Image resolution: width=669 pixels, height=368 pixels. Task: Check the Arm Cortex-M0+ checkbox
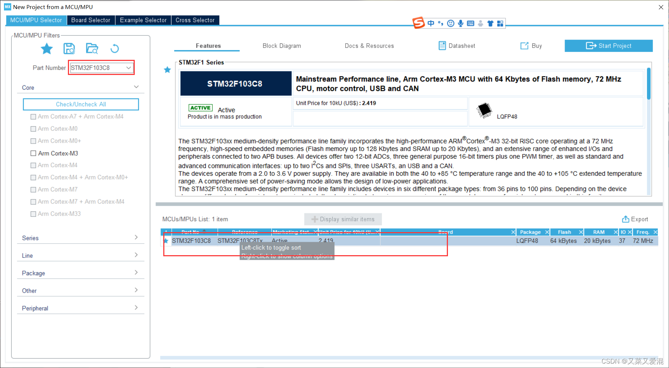pyautogui.click(x=33, y=141)
